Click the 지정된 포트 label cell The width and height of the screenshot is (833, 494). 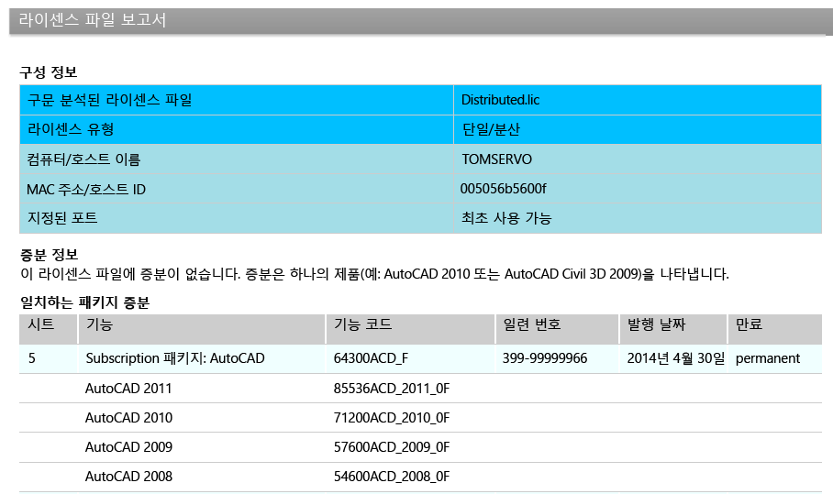point(237,218)
